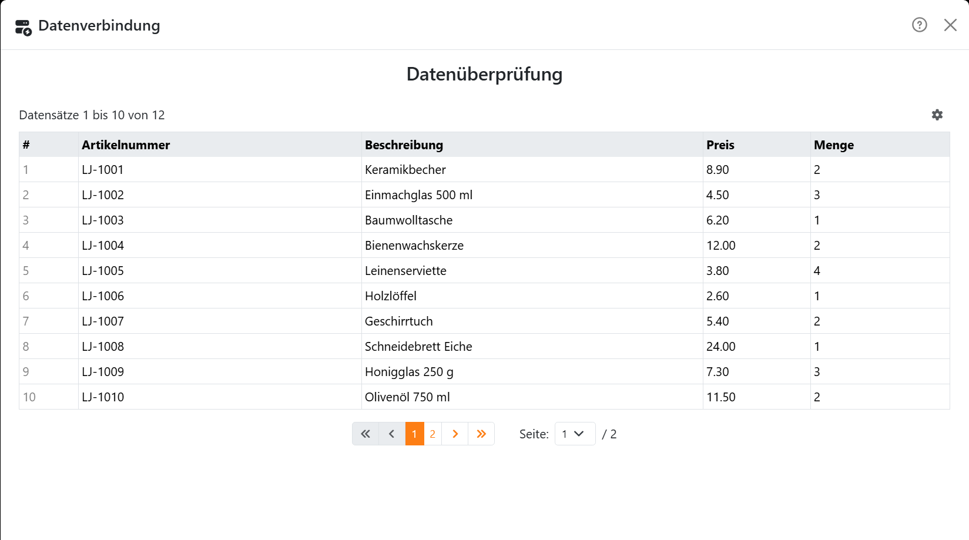The image size is (969, 540).
Task: Click quantity cell in Leinenserviette row
Action: coord(880,271)
